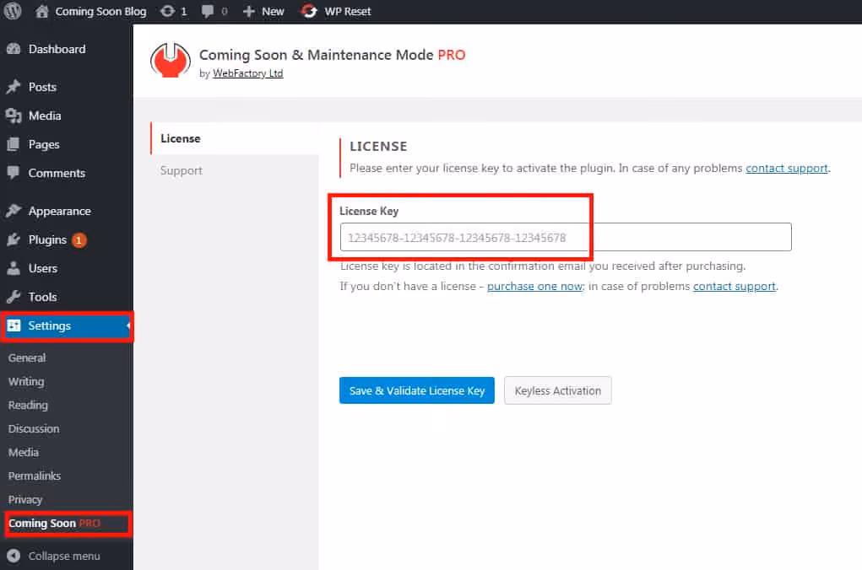Image resolution: width=862 pixels, height=570 pixels.
Task: Select the License tab
Action: click(x=234, y=138)
